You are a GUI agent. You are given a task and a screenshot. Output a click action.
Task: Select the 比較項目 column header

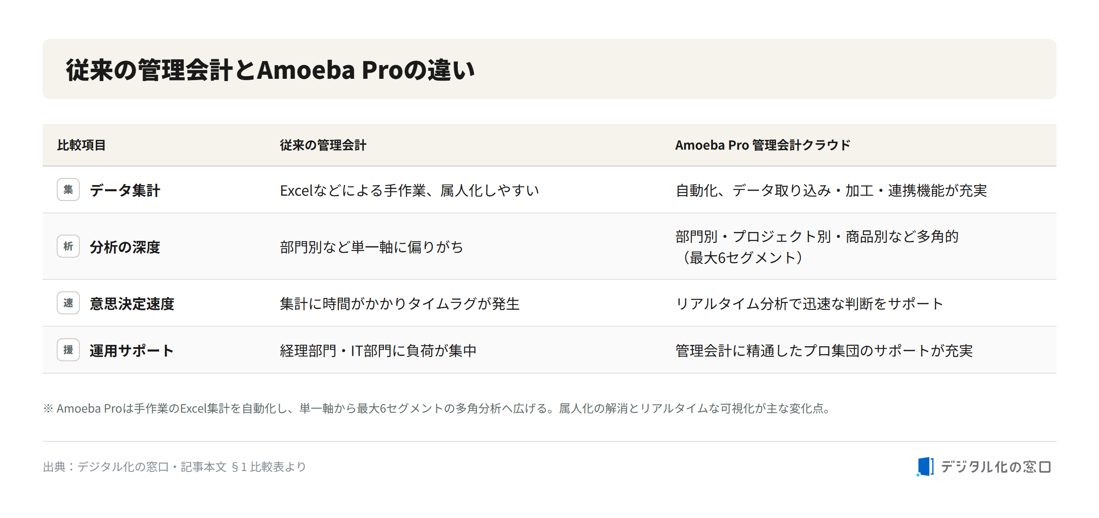coord(81,145)
